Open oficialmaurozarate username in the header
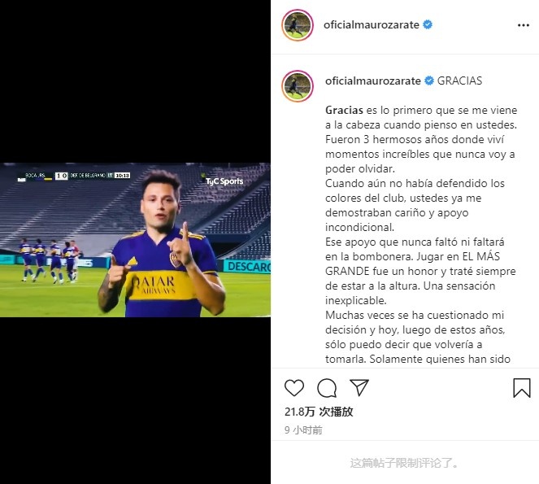 372,24
